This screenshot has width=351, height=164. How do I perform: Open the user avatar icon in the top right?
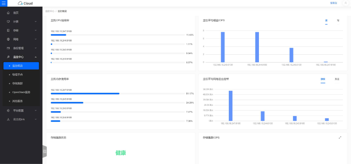click(345, 3)
